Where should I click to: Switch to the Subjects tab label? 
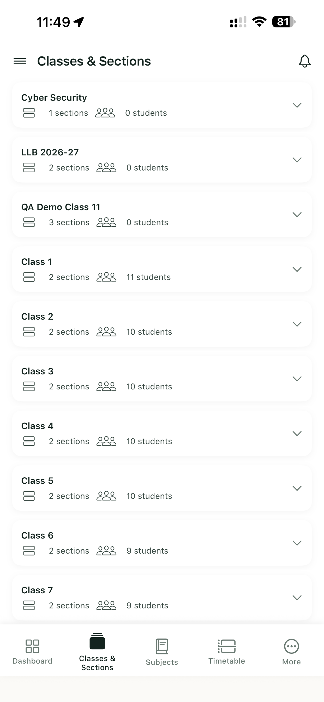click(162, 662)
